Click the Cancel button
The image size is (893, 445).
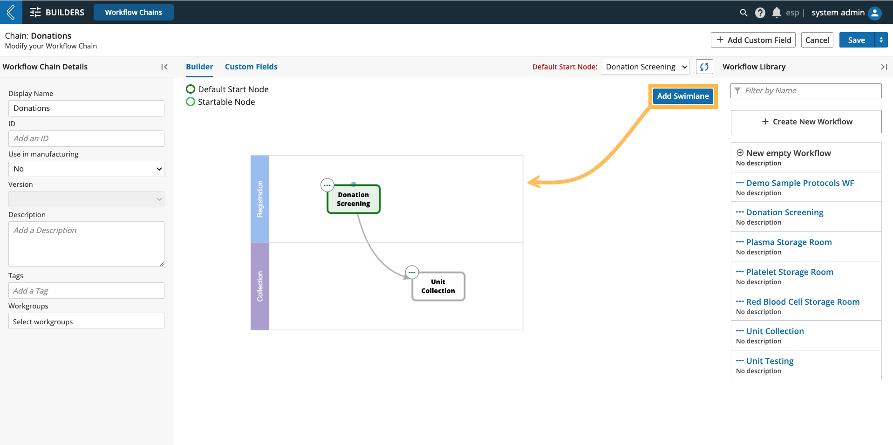click(817, 40)
